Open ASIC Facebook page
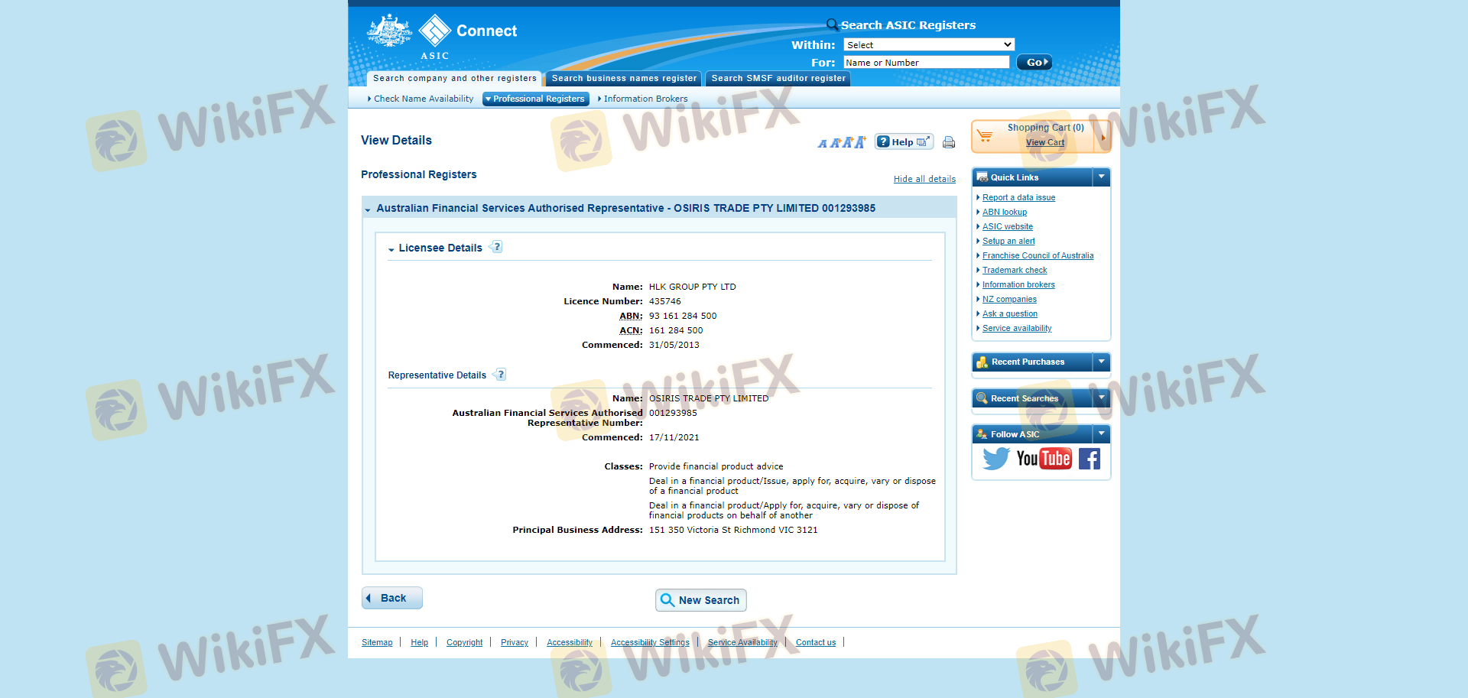The height and width of the screenshot is (698, 1468). point(1090,459)
